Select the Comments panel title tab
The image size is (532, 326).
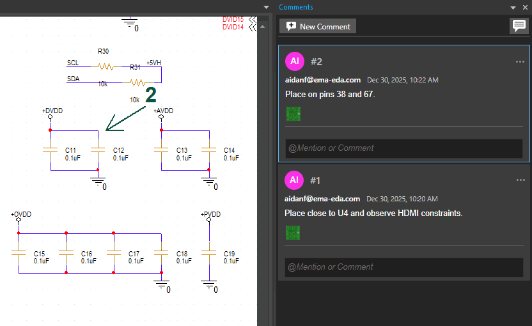pyautogui.click(x=296, y=7)
